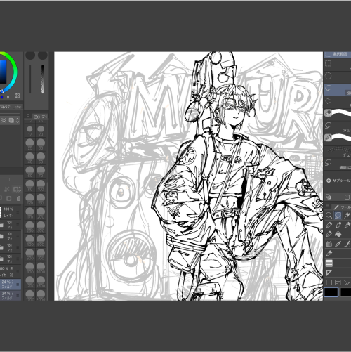Viewport: 351px width, 352px height.
Task: Open the プロパティ tab
Action: pyautogui.click(x=6, y=107)
